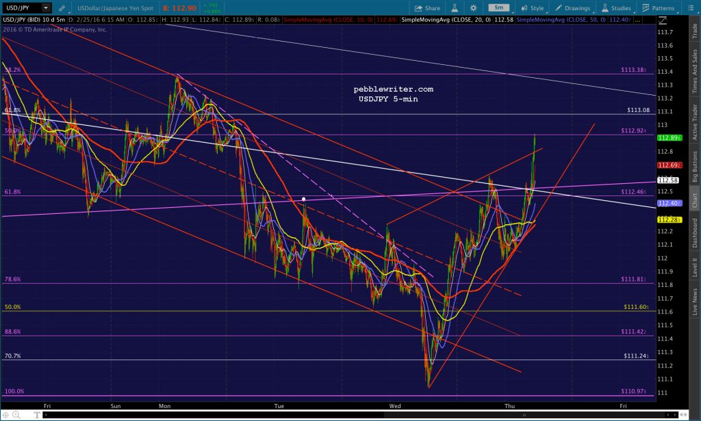Click the link/chain icon beside symbol box
The height and width of the screenshot is (421, 701).
(x=62, y=8)
